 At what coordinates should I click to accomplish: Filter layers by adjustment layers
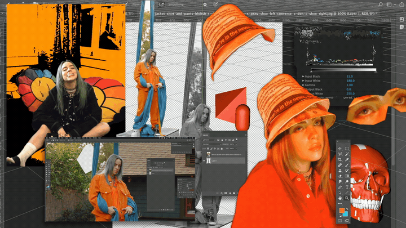[222, 140]
